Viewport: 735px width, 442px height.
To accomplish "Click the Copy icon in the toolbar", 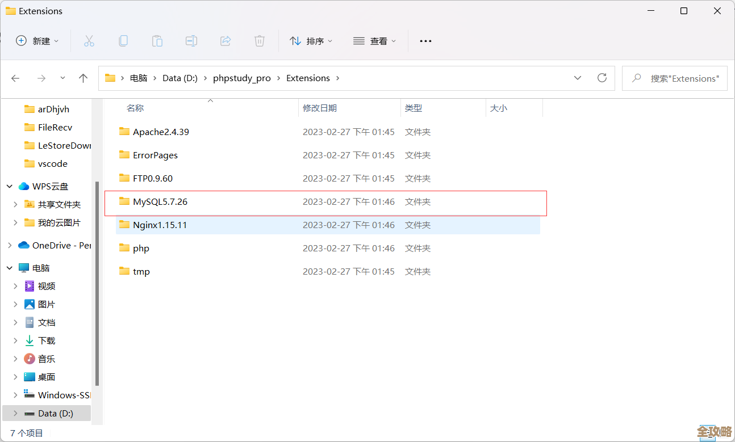I will tap(123, 40).
